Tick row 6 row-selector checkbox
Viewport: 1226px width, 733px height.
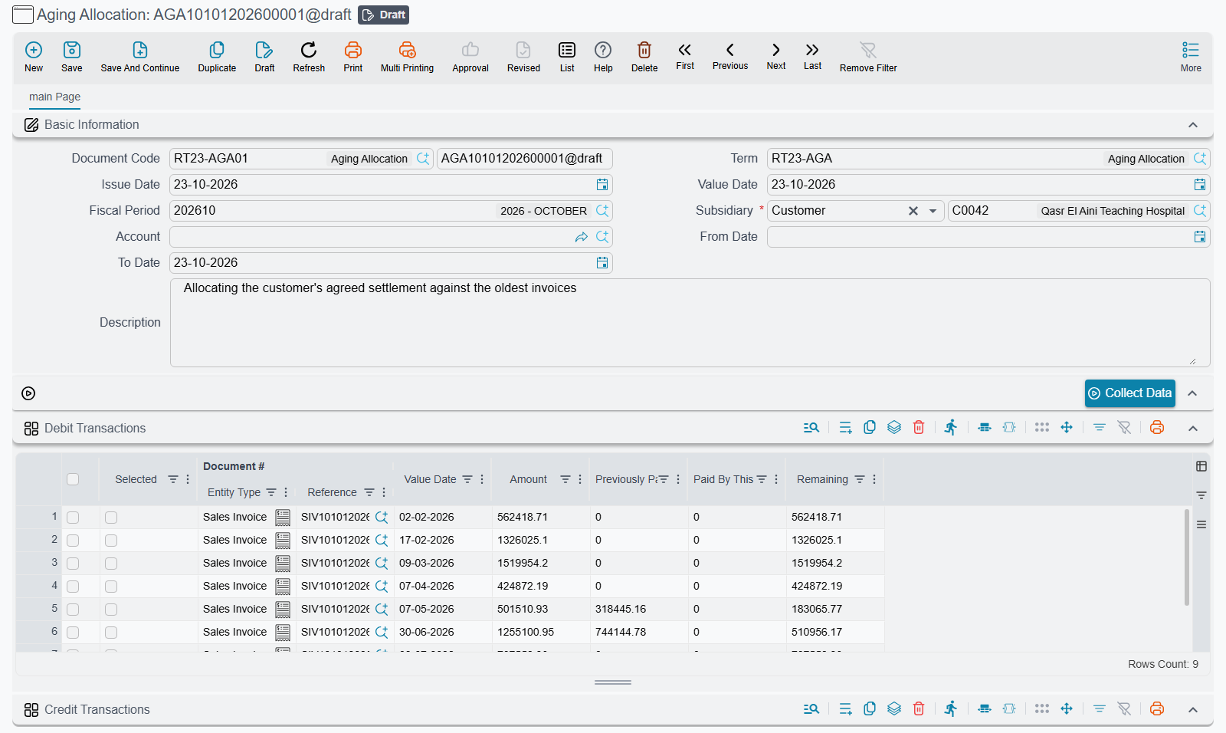click(73, 633)
